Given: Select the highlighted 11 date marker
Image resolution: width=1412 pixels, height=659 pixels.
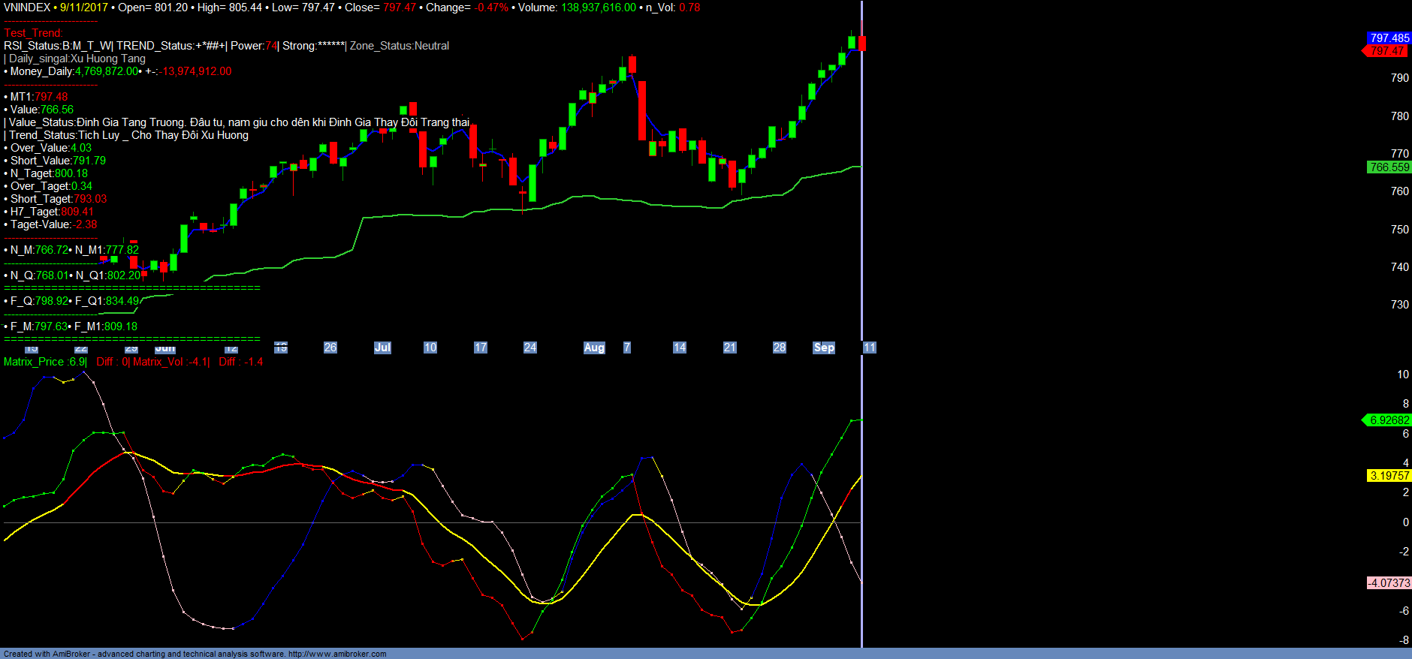Looking at the screenshot, I should [x=869, y=348].
